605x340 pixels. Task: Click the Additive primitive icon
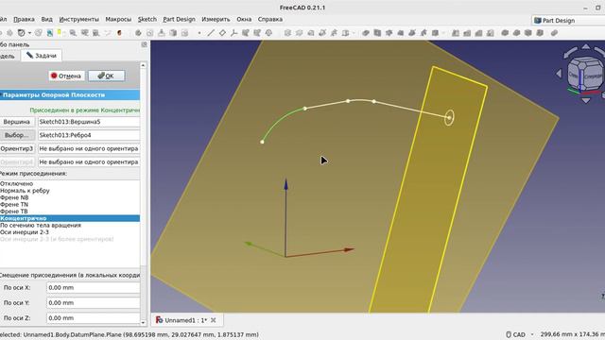coord(345,33)
